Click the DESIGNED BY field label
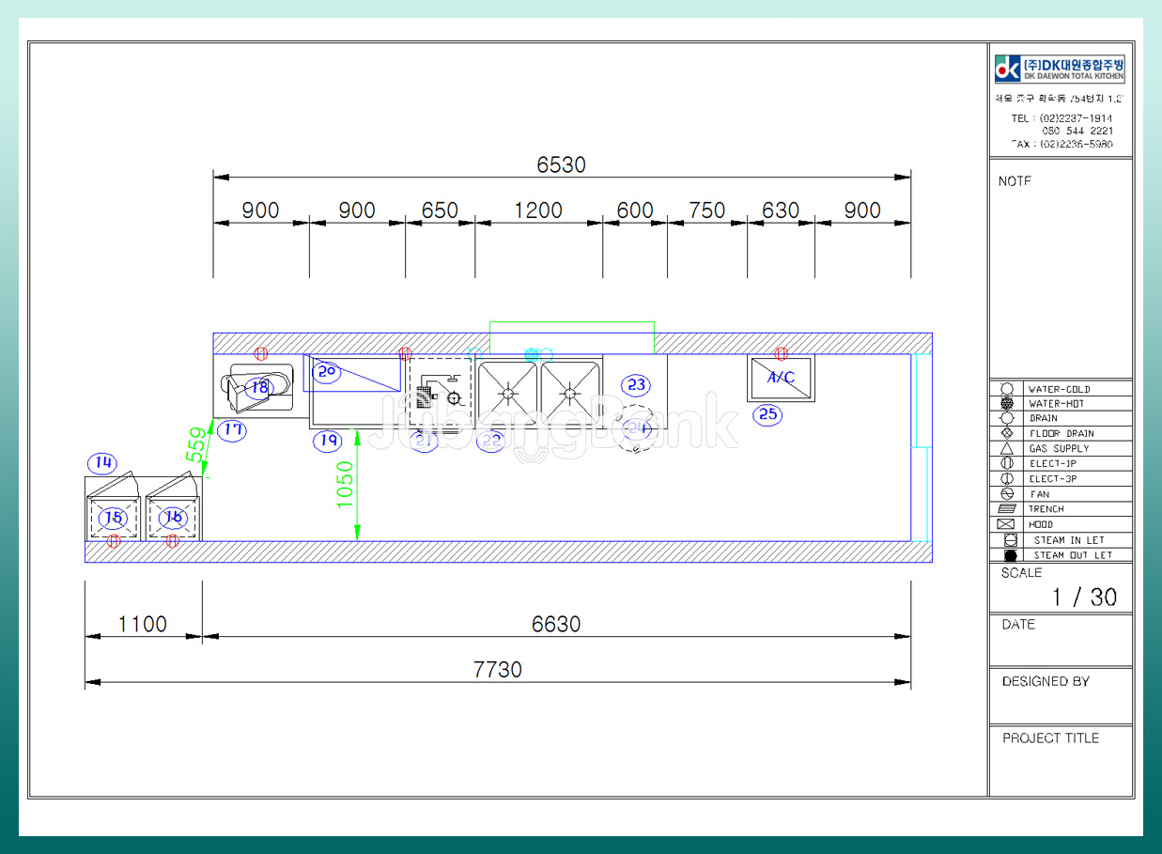This screenshot has width=1162, height=854. (x=1046, y=682)
